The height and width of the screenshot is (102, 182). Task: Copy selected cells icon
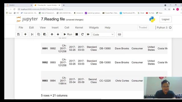click(x=39, y=34)
